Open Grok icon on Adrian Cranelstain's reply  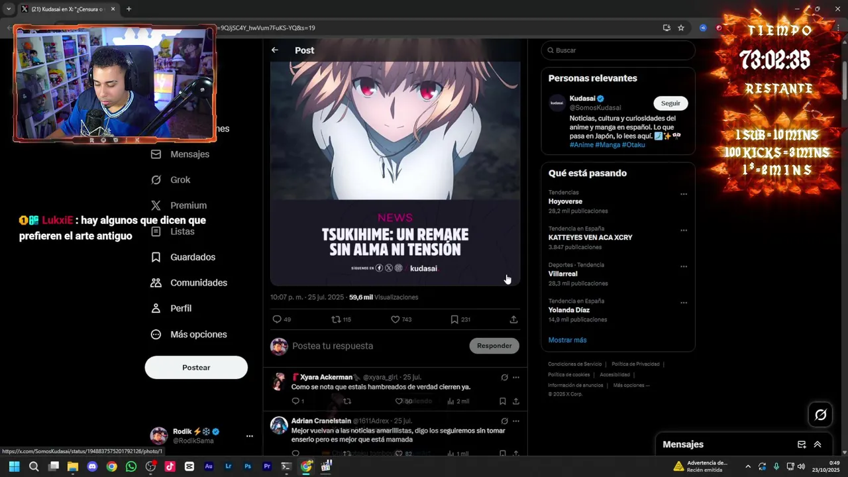click(x=504, y=421)
